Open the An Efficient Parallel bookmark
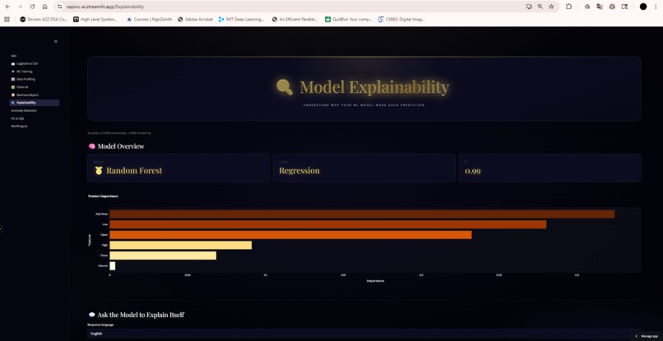Image resolution: width=663 pixels, height=341 pixels. 295,19
